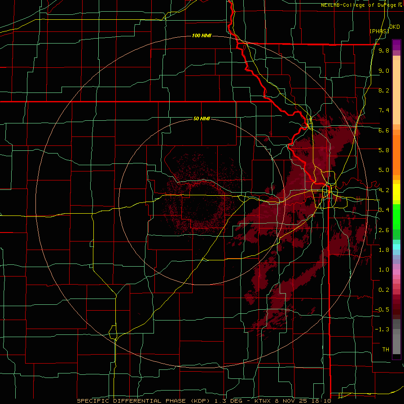Click the 0.2 value on the color scale
The height and width of the screenshot is (404, 404).
tap(384, 290)
